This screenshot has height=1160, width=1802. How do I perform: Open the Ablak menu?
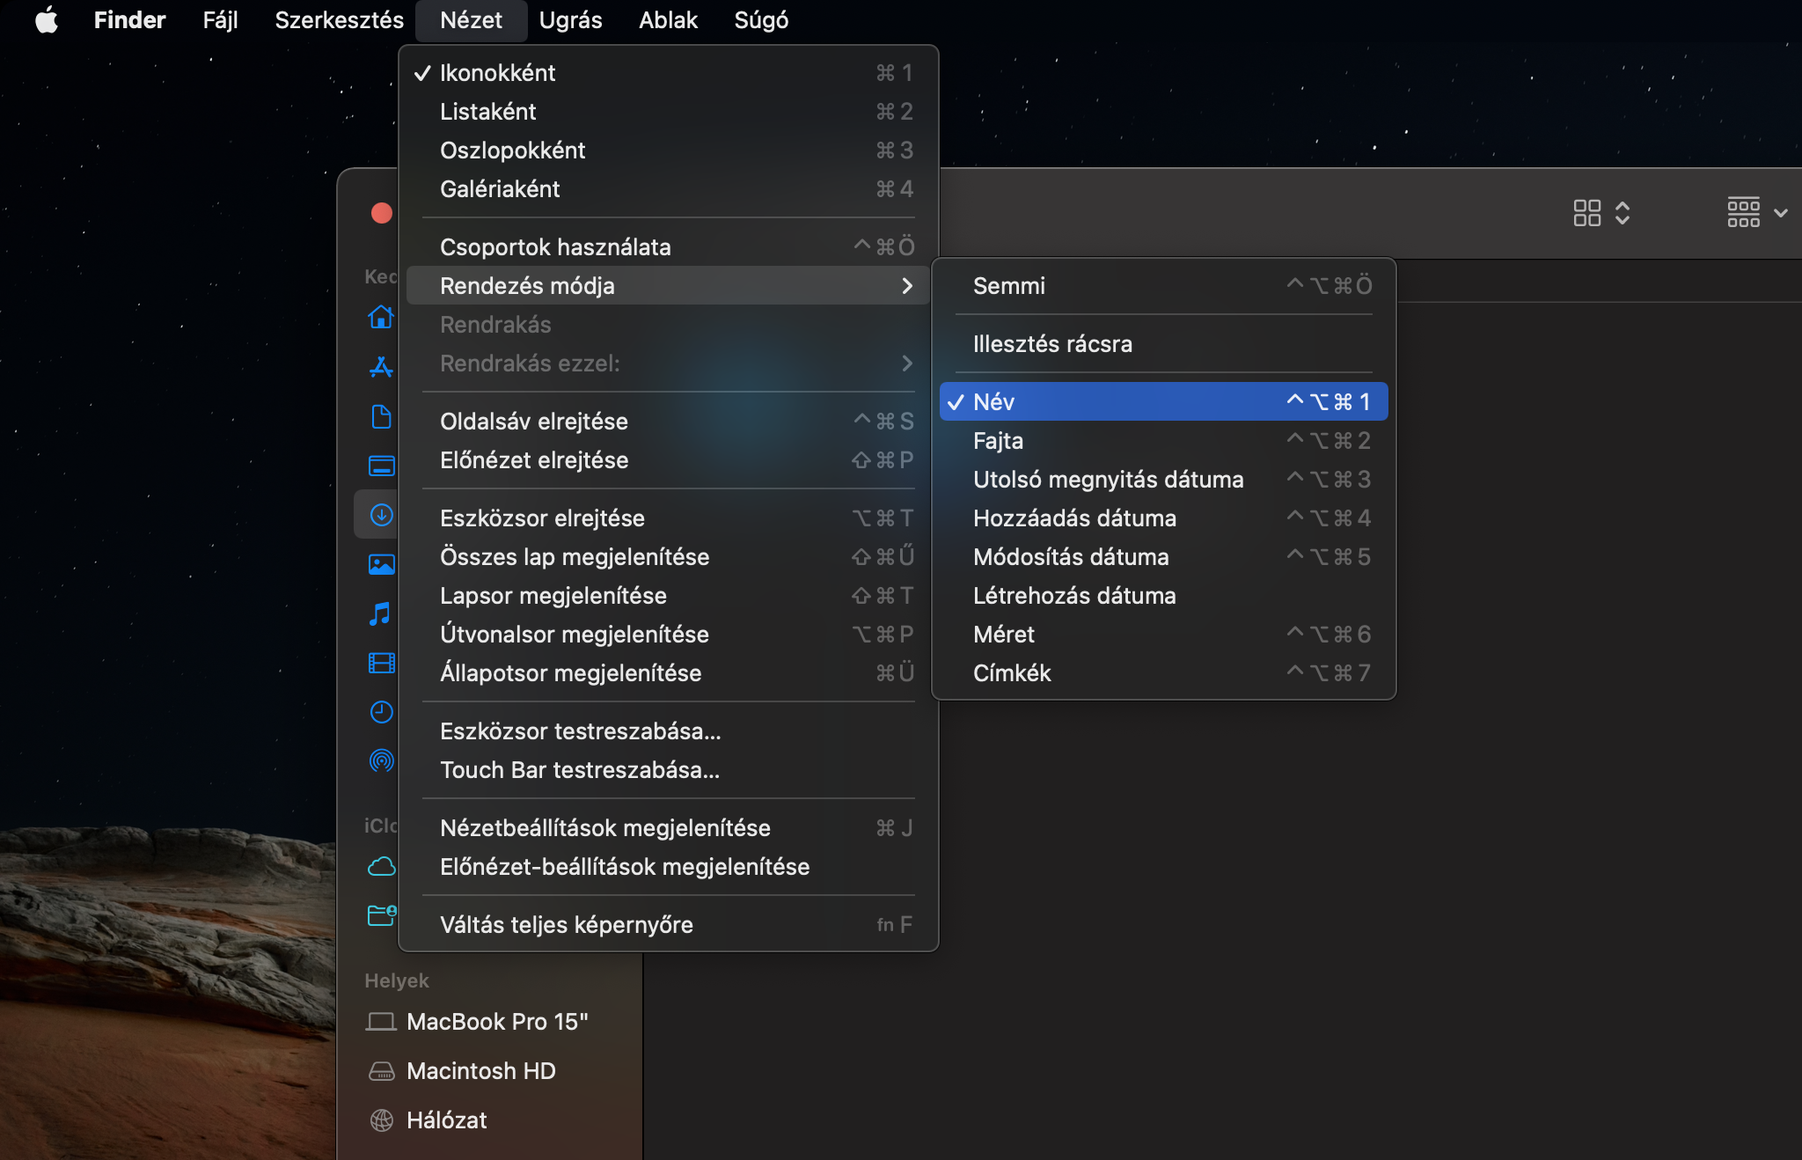(x=668, y=19)
